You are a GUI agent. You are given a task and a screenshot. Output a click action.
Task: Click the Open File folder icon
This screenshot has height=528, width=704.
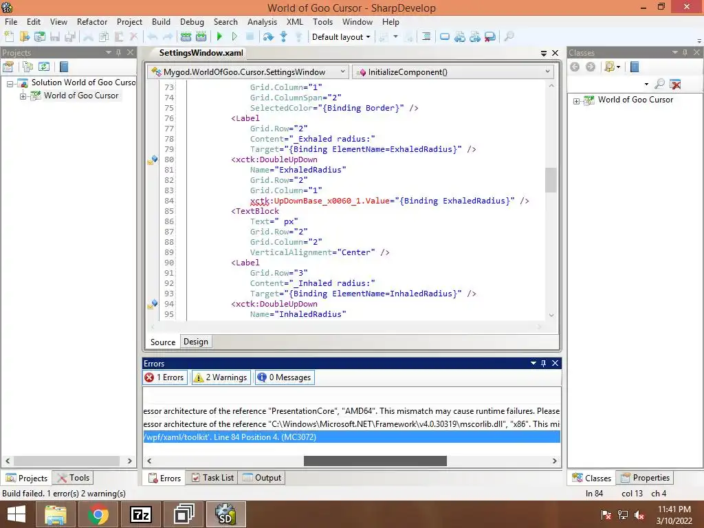coord(24,37)
